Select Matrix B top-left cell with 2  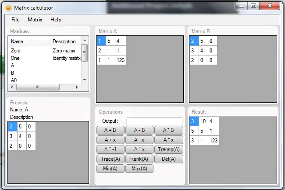click(x=194, y=41)
